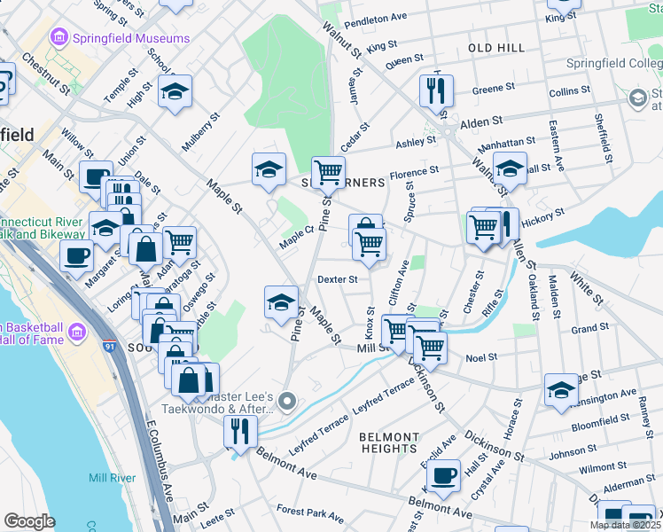Image resolution: width=663 pixels, height=532 pixels.
Task: Open the school marker on Pine St
Action: tap(282, 302)
